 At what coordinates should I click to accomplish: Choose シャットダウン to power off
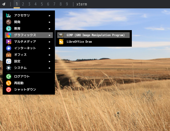pyautogui.click(x=29, y=90)
